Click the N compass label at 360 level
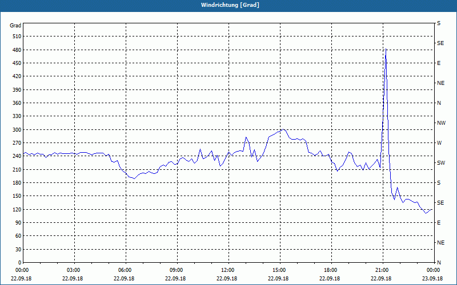The image size is (457, 285). [439, 103]
